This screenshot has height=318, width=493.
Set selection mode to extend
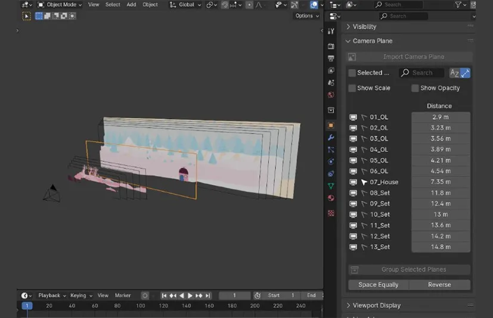[47, 16]
